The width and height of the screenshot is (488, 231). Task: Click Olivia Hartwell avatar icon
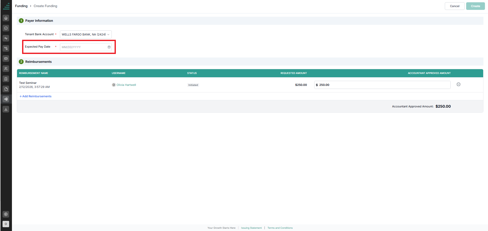(114, 85)
